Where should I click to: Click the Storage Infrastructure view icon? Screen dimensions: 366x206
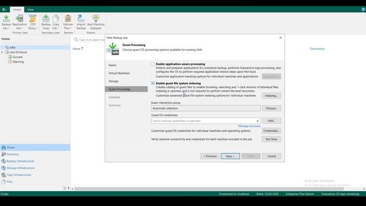click(x=3, y=168)
